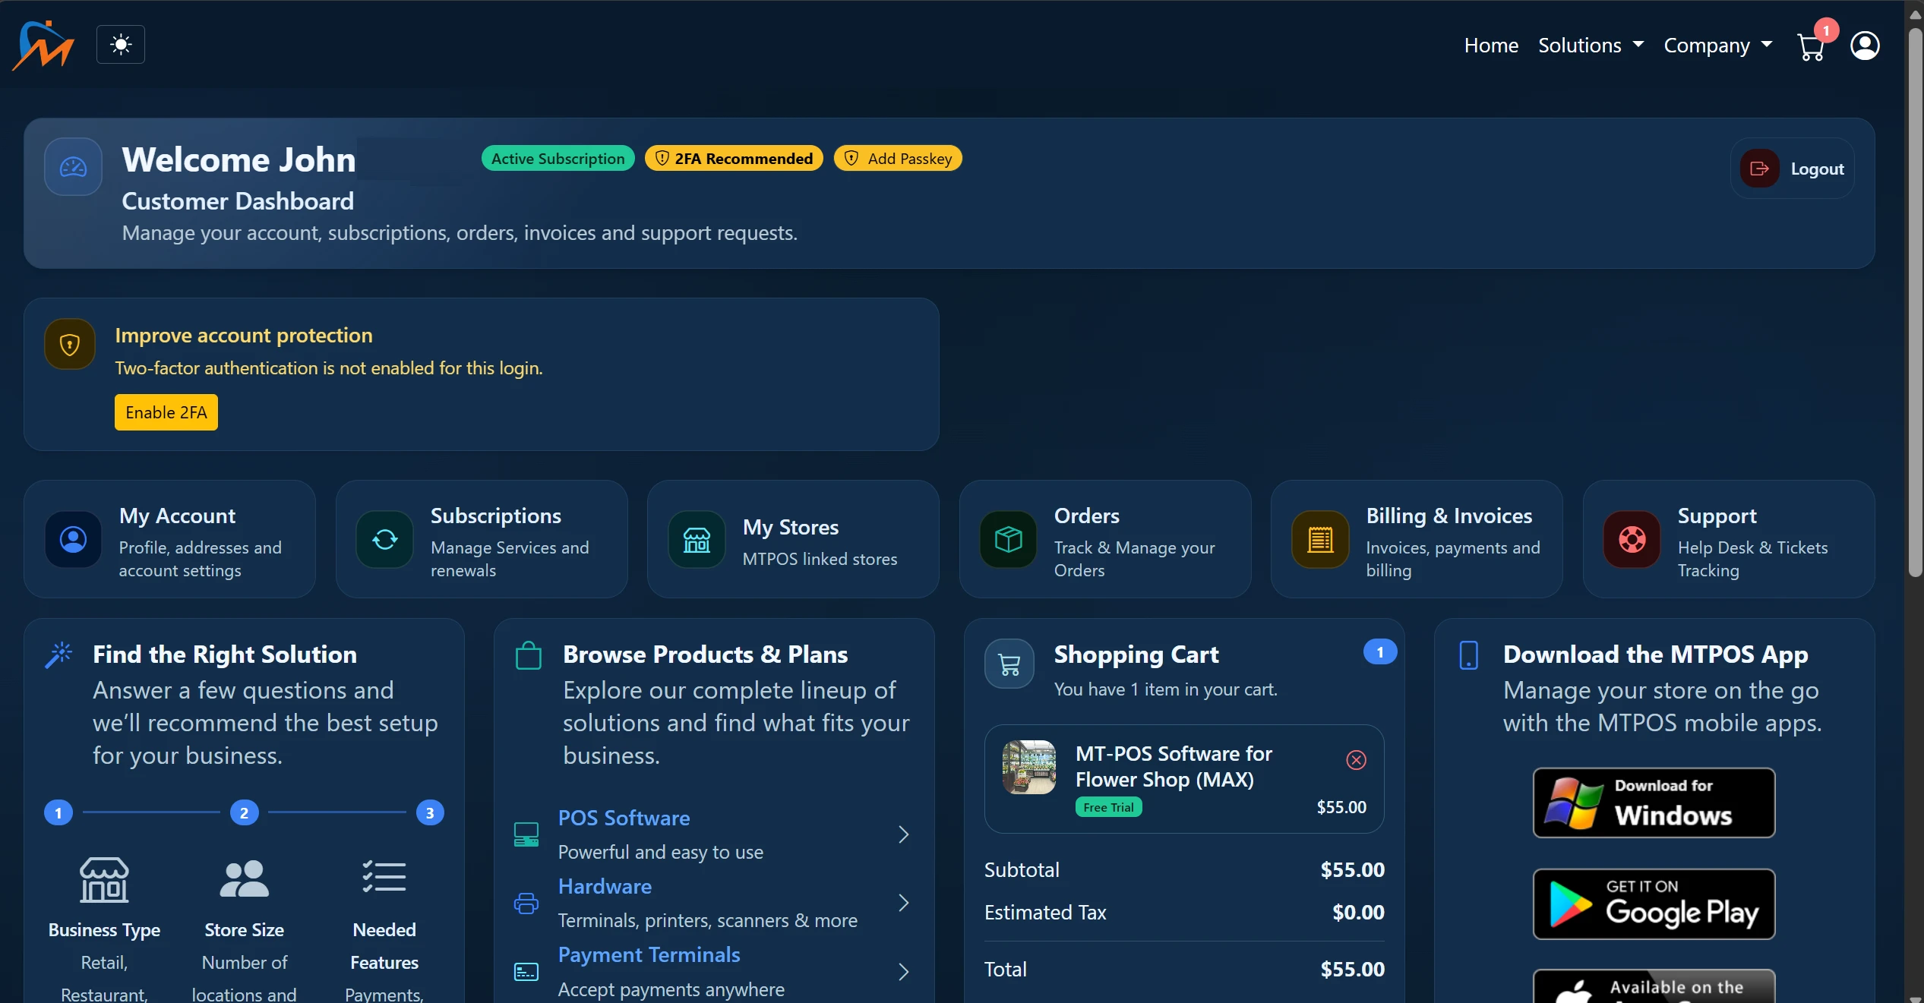Click the Hardware printer icon

click(526, 903)
